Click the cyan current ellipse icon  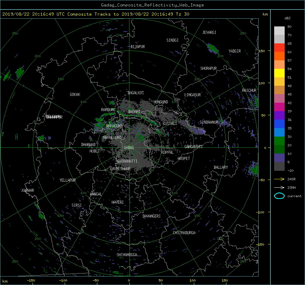pos(279,196)
